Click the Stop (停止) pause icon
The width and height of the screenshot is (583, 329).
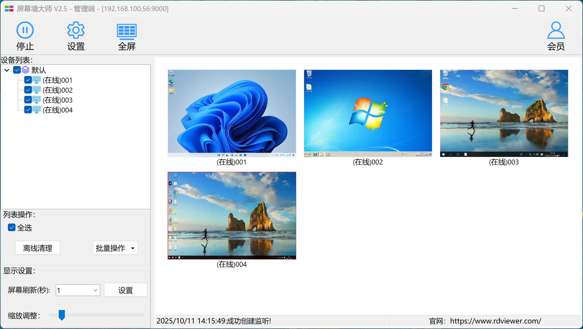(x=25, y=30)
